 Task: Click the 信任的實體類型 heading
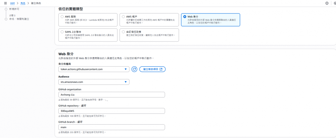point(71,9)
